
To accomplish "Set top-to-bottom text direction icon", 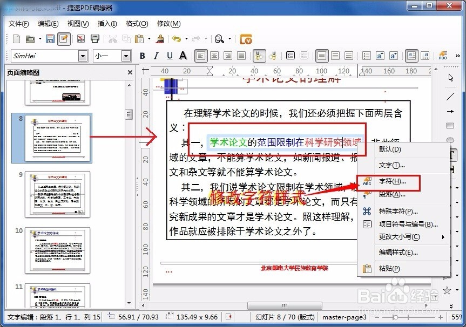I will click(x=425, y=56).
